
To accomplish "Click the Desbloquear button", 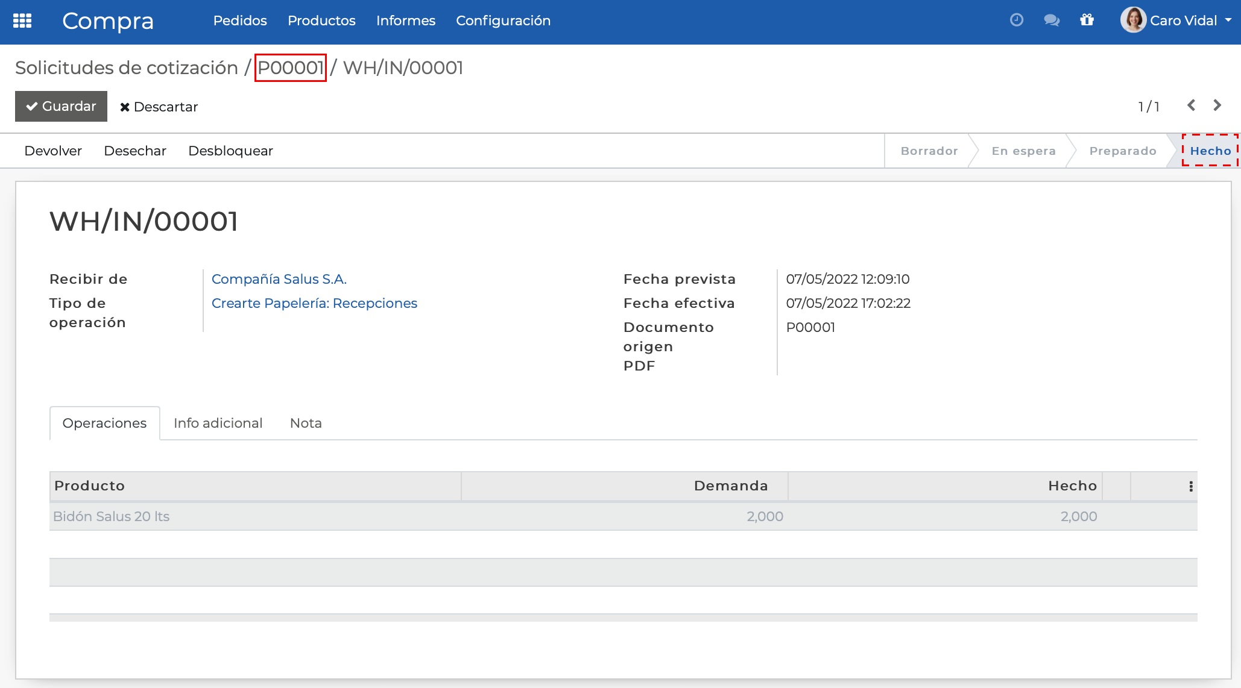I will 230,151.
